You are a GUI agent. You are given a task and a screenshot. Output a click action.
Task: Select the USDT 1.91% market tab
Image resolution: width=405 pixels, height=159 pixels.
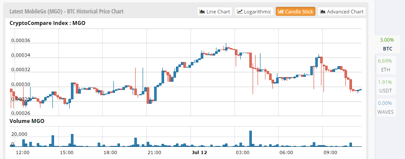(x=385, y=86)
